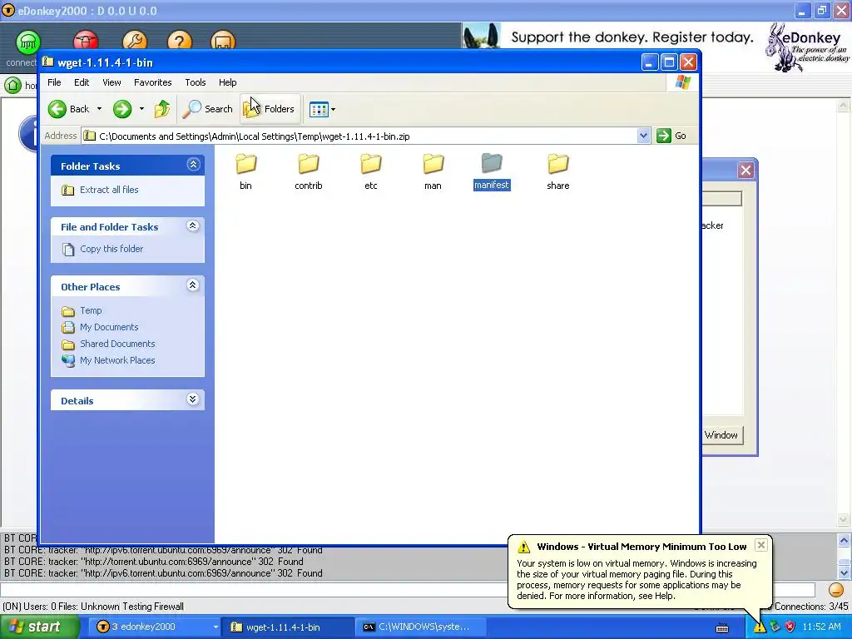Collapse the Other Places panel
This screenshot has height=639, width=852.
click(x=193, y=285)
